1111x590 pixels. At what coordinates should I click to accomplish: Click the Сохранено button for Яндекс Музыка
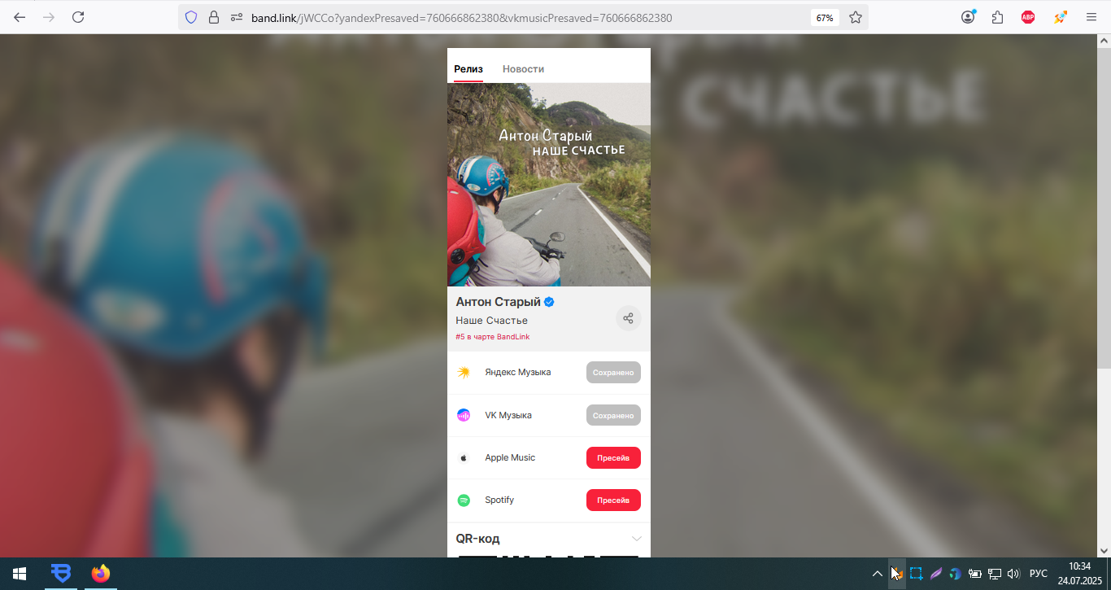click(613, 373)
